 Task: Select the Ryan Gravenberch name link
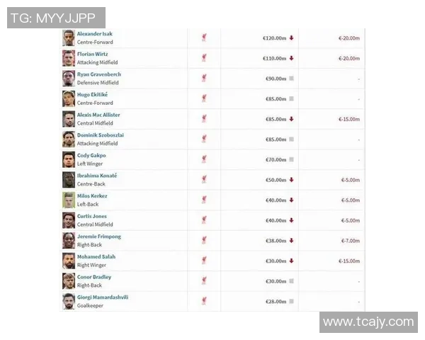point(98,74)
